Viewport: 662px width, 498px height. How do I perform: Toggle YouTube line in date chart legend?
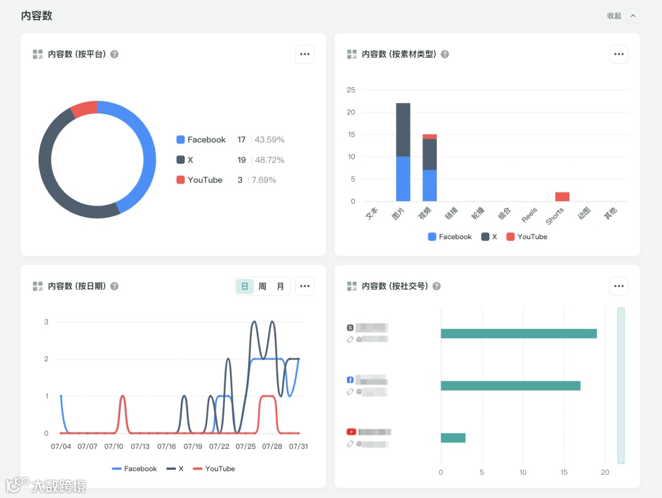click(214, 469)
